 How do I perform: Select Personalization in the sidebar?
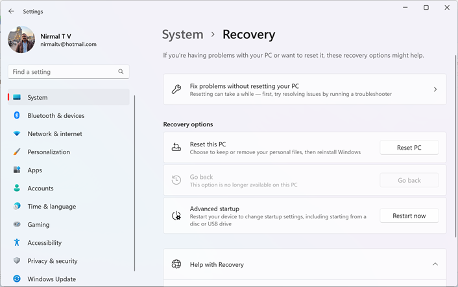(49, 152)
